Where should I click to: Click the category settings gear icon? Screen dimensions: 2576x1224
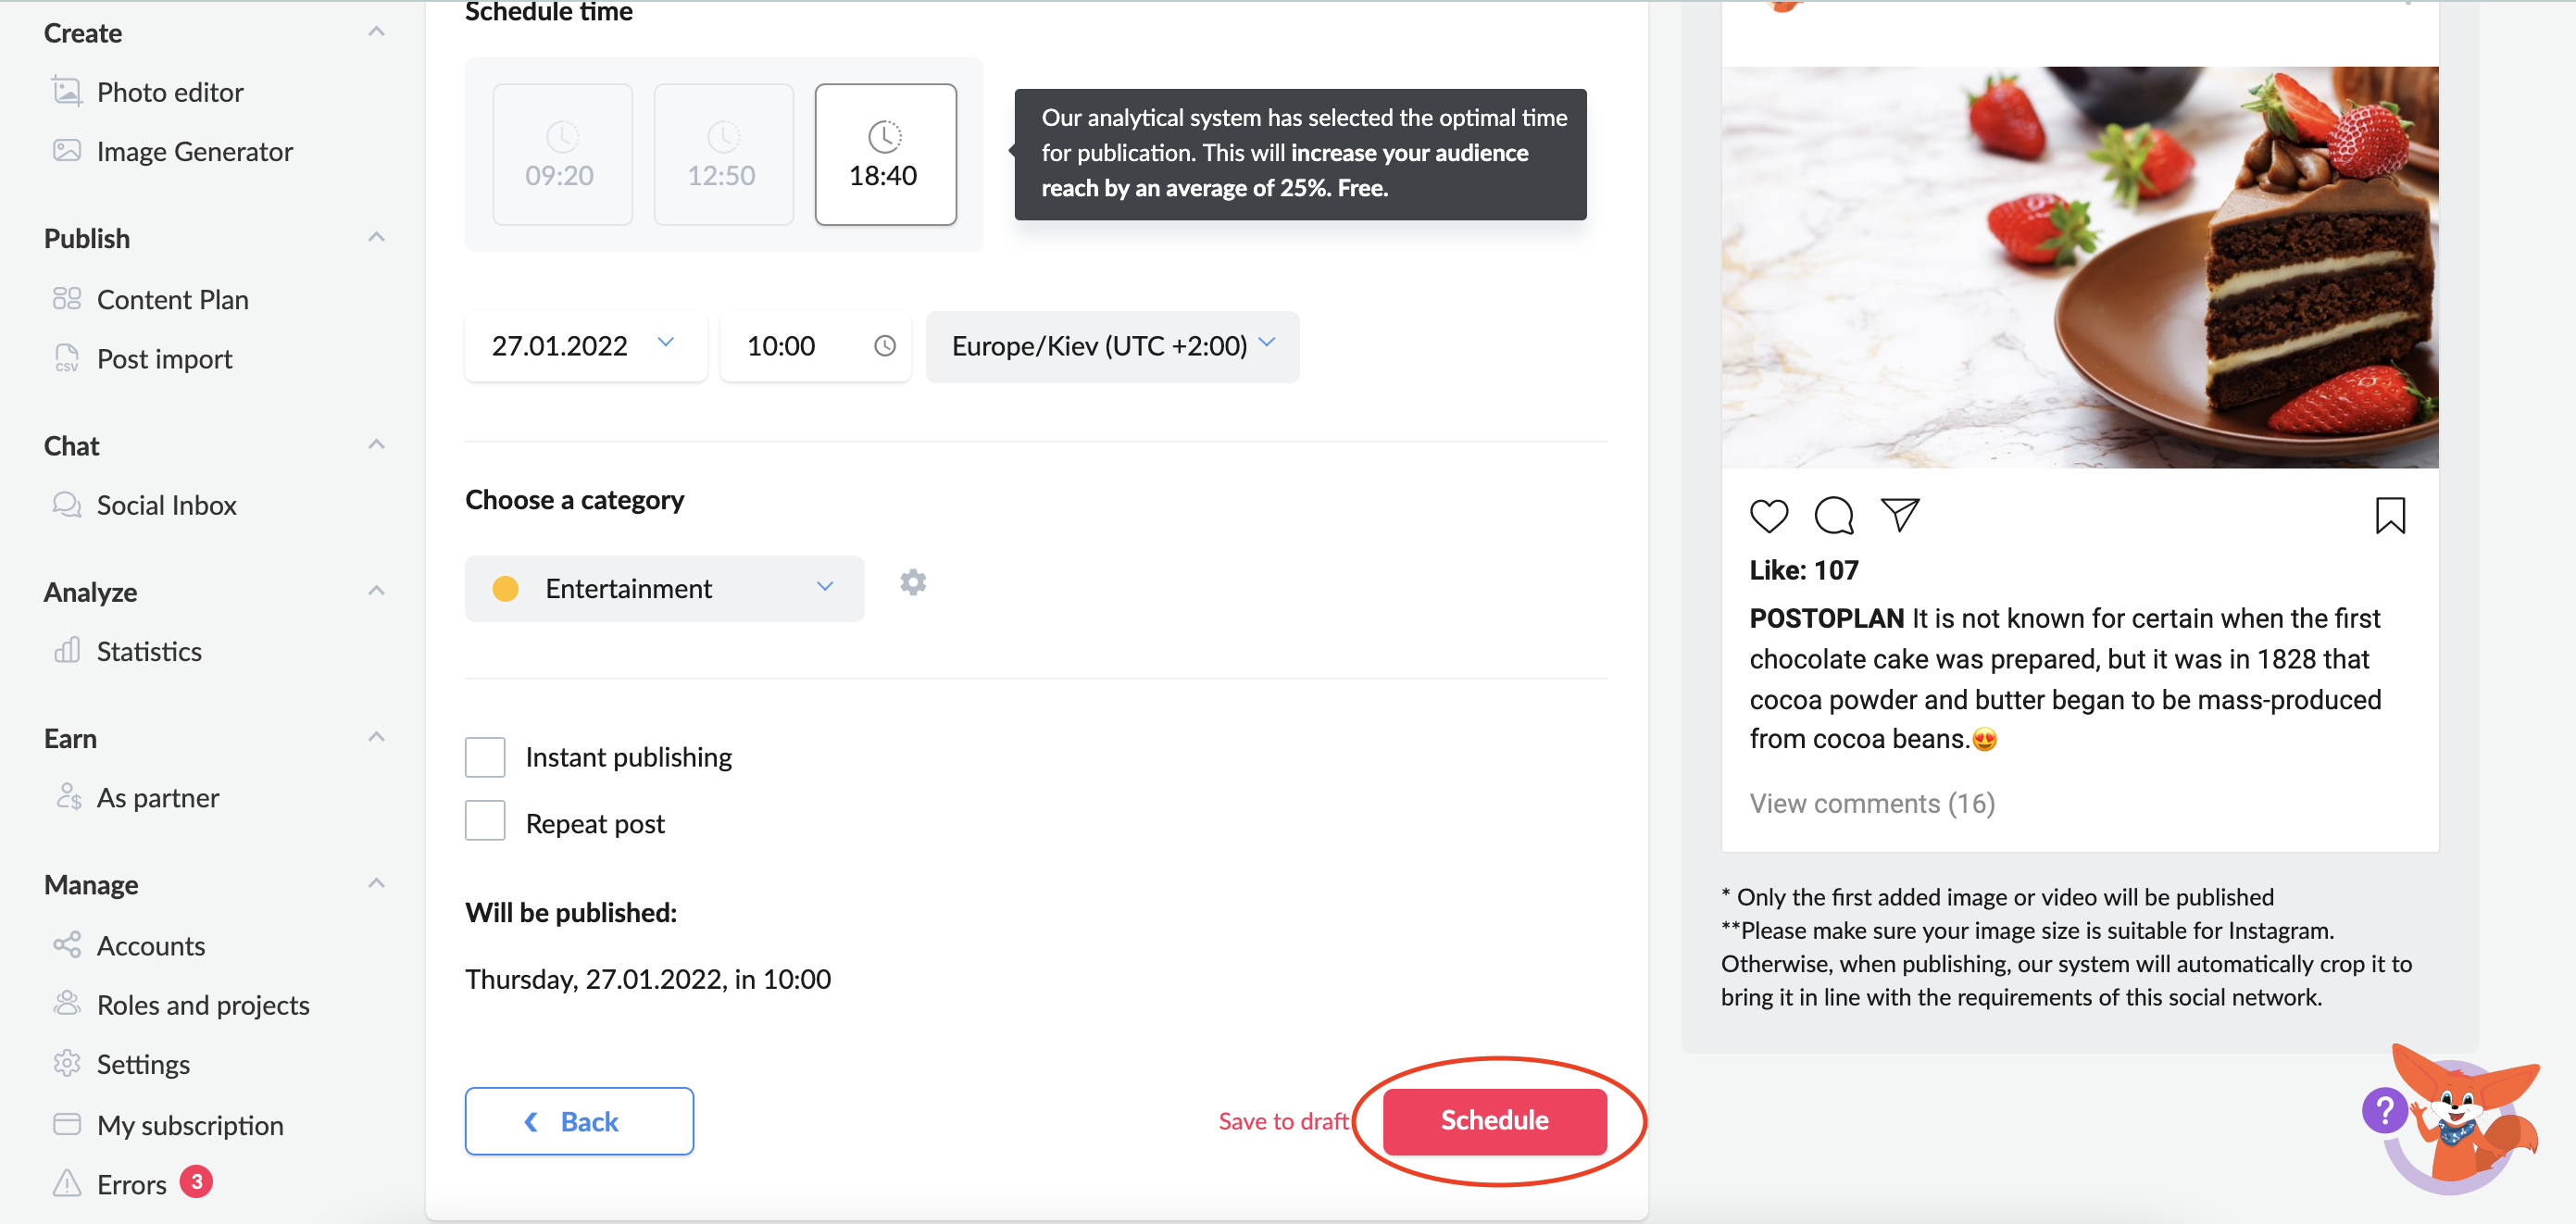pyautogui.click(x=913, y=583)
